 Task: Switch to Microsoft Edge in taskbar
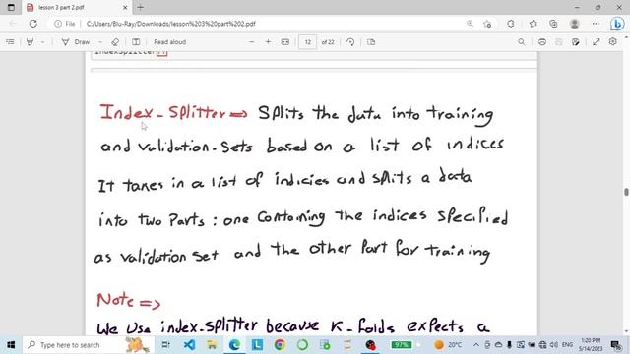(x=234, y=345)
